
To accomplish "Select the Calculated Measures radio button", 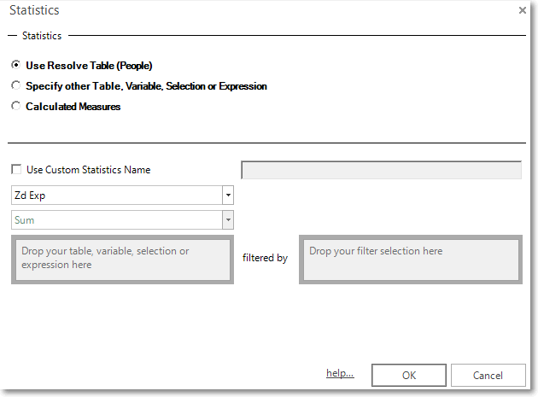I will pos(15,106).
